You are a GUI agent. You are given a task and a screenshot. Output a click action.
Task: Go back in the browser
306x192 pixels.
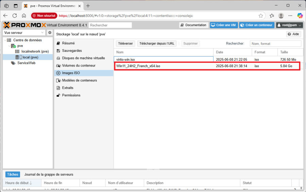click(5, 16)
